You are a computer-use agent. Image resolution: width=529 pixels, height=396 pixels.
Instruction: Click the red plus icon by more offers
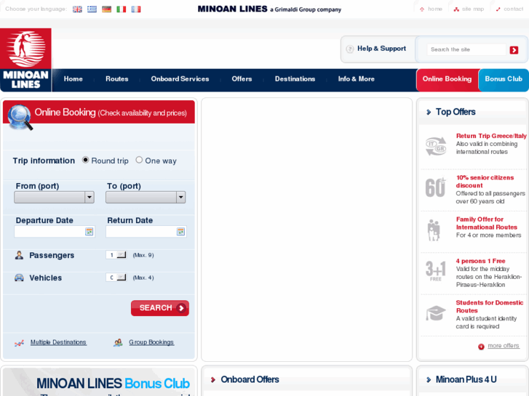click(x=481, y=347)
